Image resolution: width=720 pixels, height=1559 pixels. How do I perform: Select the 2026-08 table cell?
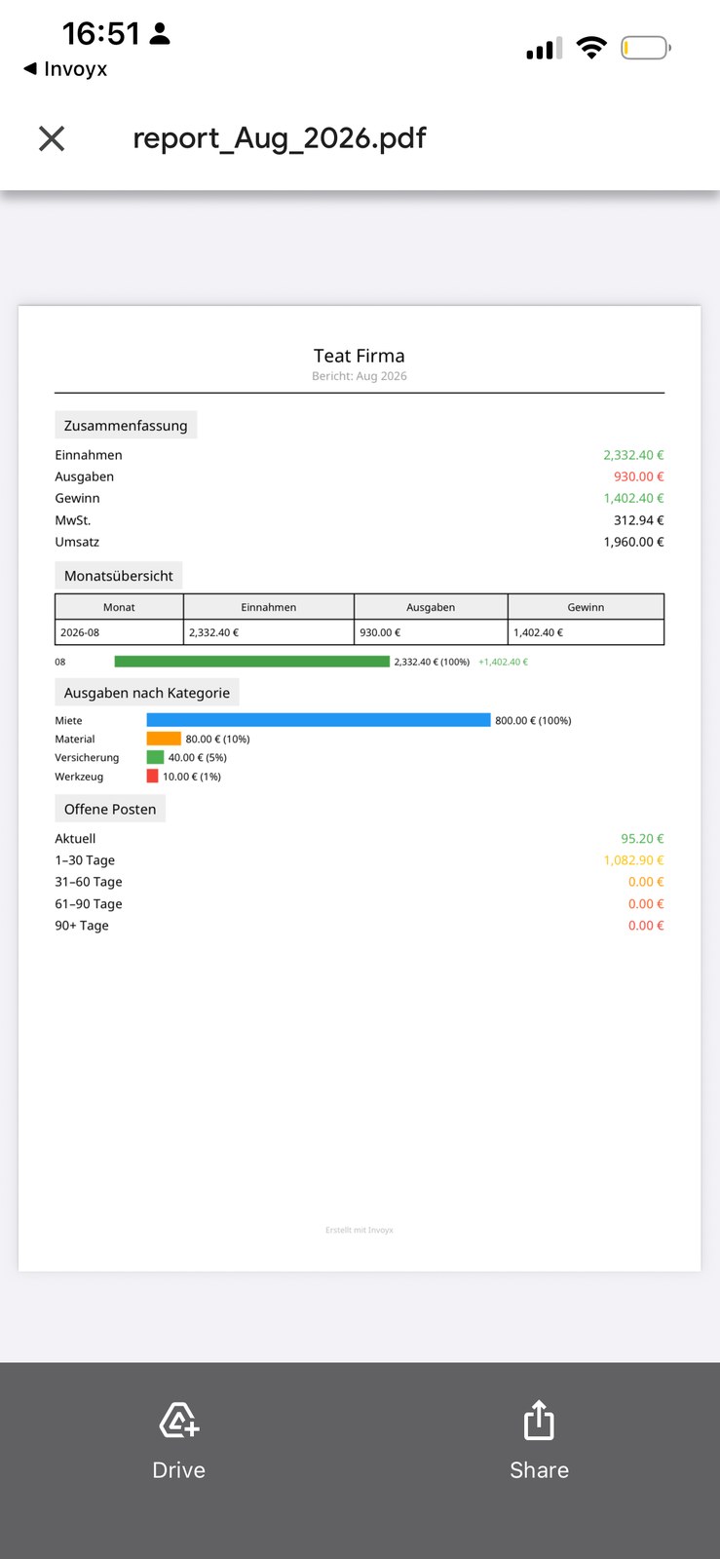(119, 632)
